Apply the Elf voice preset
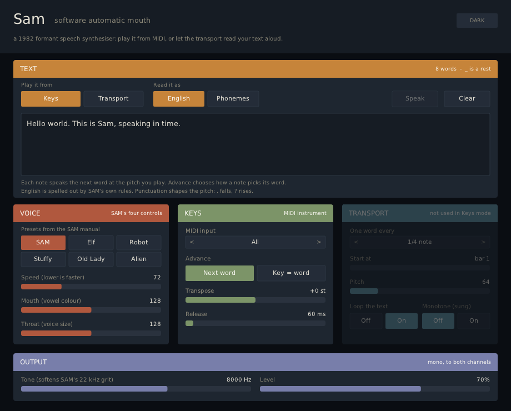The width and height of the screenshot is (511, 411). coord(91,242)
